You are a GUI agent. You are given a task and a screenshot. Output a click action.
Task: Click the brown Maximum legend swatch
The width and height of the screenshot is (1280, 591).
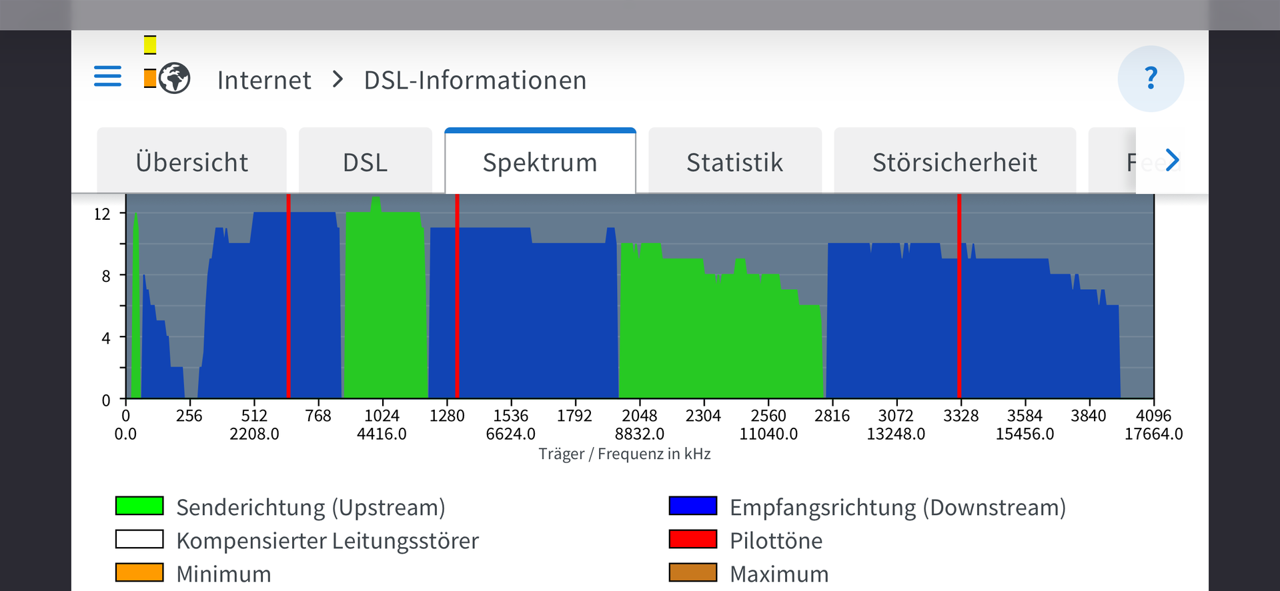point(693,572)
